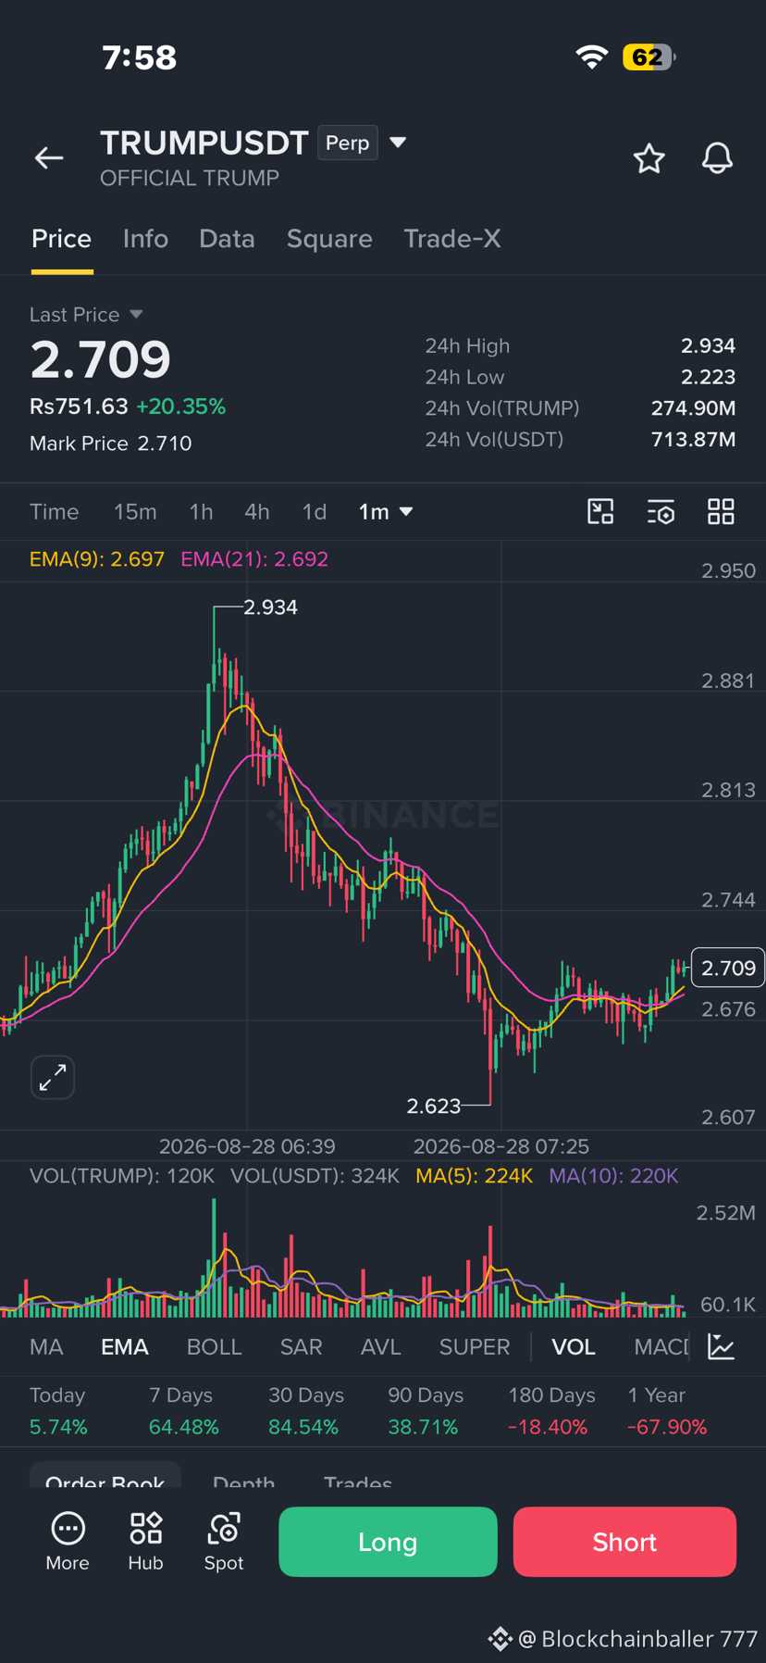Tap the Short button
Viewport: 766px width, 1663px height.
point(624,1542)
